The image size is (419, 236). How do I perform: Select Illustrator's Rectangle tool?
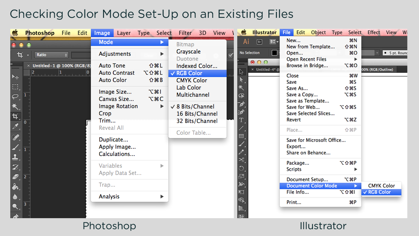[x=241, y=136]
